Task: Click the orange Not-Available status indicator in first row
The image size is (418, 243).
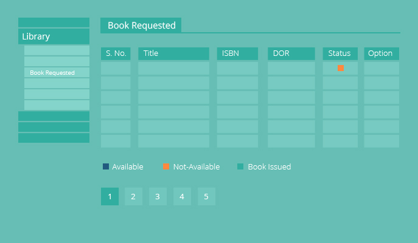Action: [341, 68]
